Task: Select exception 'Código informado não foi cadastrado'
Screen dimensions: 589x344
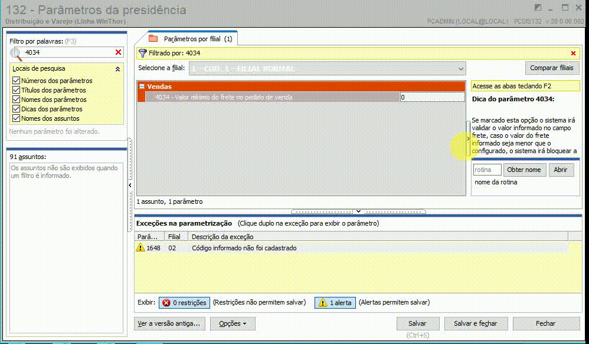Action: pyautogui.click(x=352, y=248)
